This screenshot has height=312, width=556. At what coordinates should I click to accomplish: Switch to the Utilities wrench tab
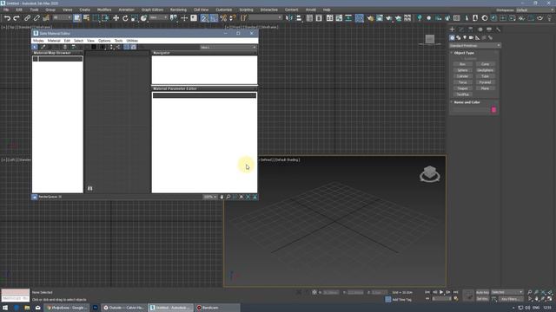498,29
